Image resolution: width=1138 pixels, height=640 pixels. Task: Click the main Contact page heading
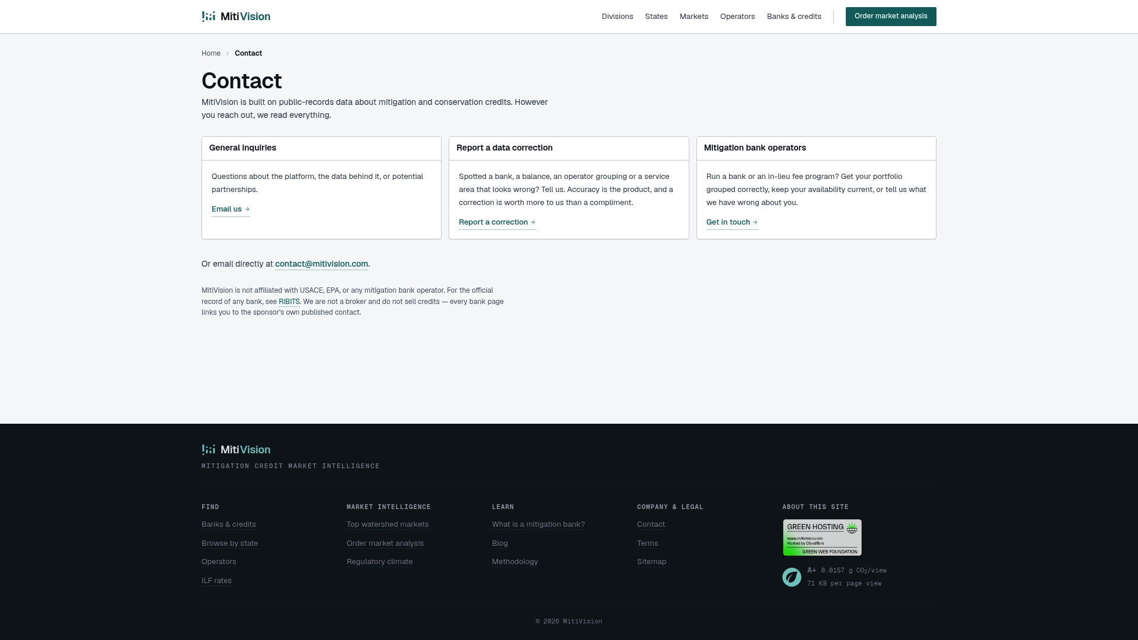click(x=241, y=81)
